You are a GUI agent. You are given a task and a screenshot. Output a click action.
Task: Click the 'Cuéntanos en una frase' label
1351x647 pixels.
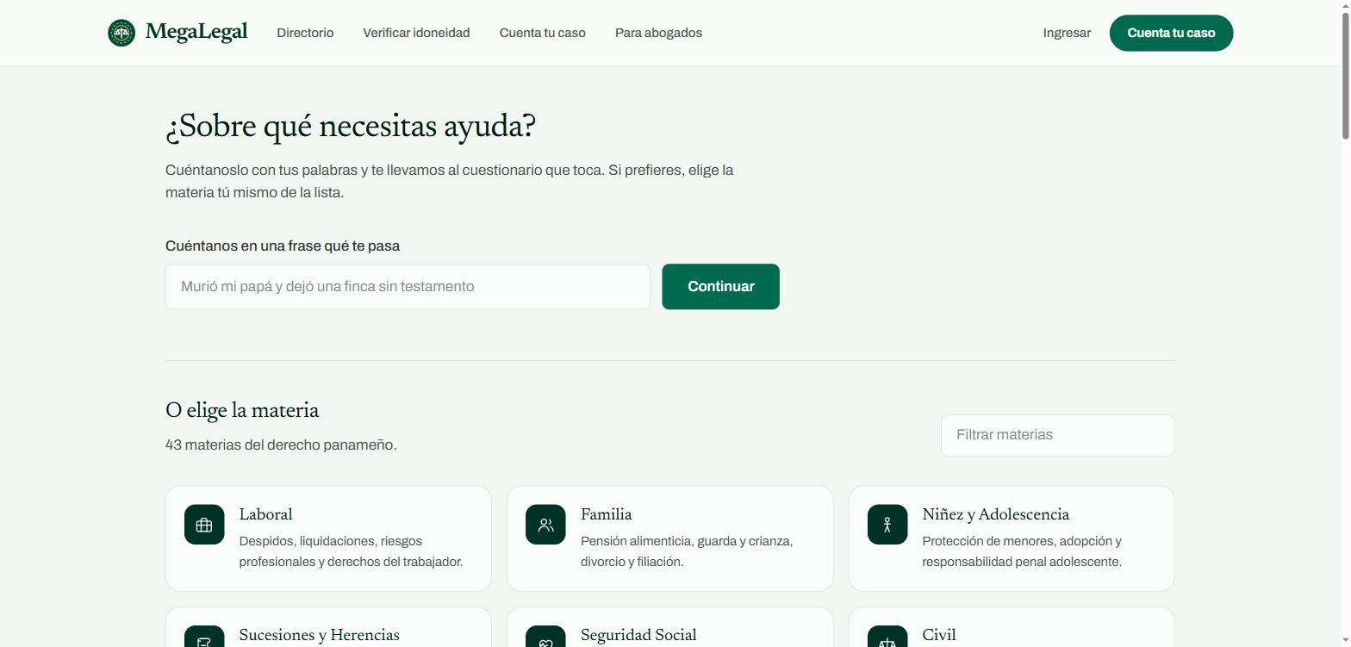coord(283,246)
